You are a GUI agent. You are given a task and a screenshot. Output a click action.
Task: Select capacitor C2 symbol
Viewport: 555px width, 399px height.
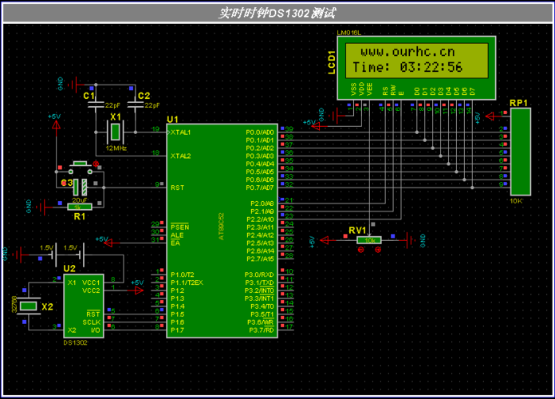point(136,105)
